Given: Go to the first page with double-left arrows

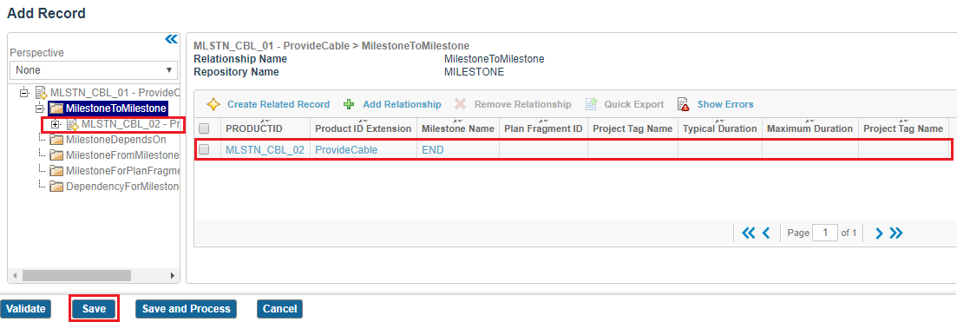Looking at the screenshot, I should (748, 233).
